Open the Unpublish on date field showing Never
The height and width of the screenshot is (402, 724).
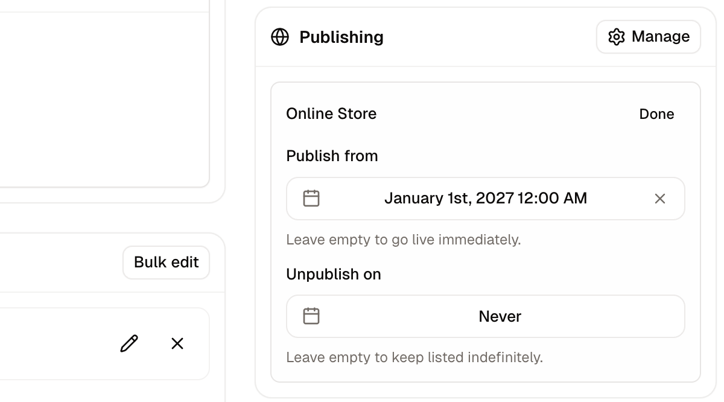(x=486, y=316)
